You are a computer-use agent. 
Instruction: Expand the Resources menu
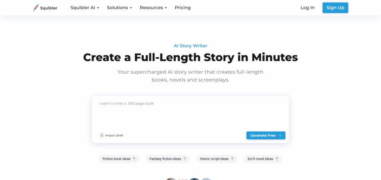[x=153, y=7]
